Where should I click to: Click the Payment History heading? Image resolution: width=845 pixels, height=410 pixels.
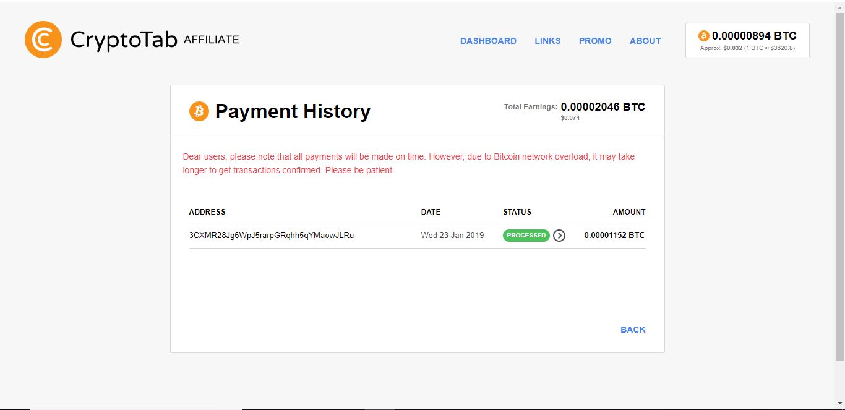click(293, 111)
